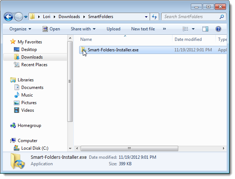Click the Open toolbar button
Screen dimensions: 235x179
[51, 29]
